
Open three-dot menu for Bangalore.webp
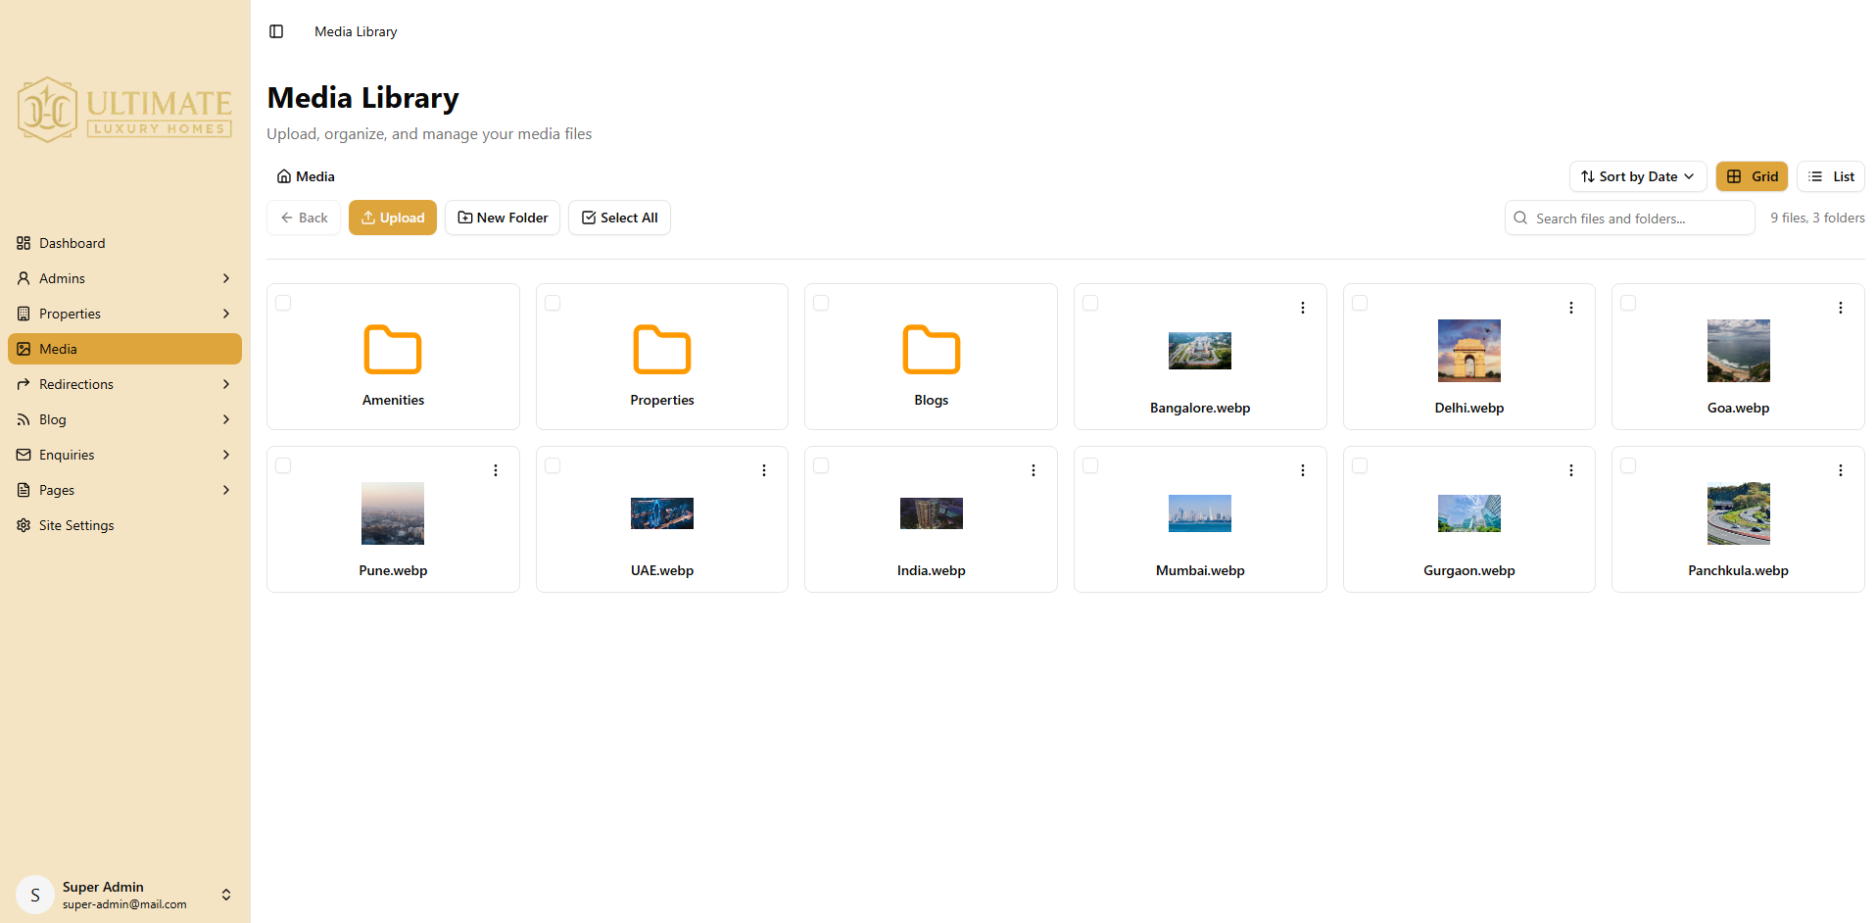tap(1302, 308)
